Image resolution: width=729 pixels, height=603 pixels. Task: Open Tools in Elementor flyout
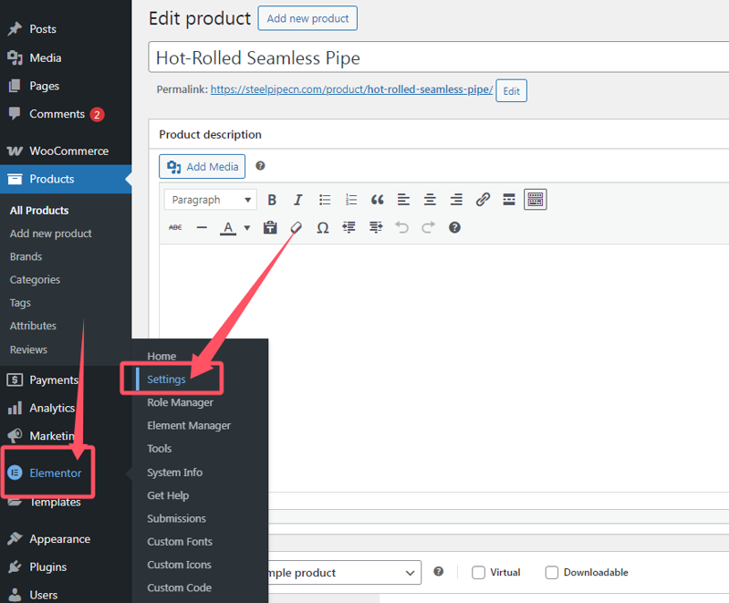(160, 449)
